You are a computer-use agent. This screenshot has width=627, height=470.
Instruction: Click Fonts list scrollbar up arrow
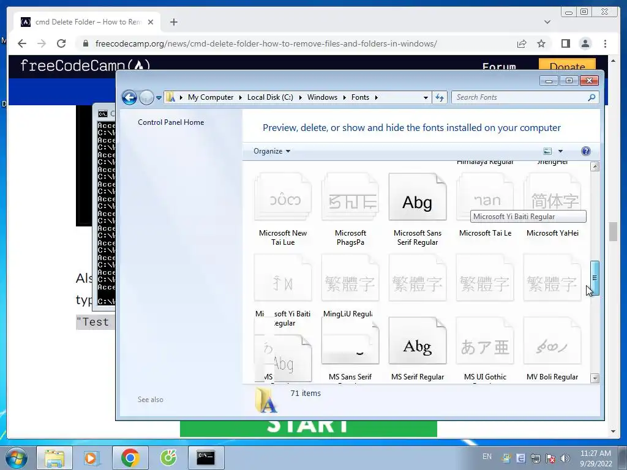click(x=595, y=166)
